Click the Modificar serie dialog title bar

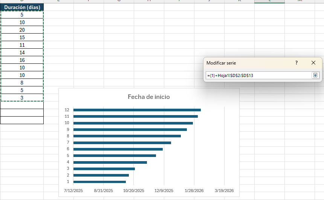[245, 63]
